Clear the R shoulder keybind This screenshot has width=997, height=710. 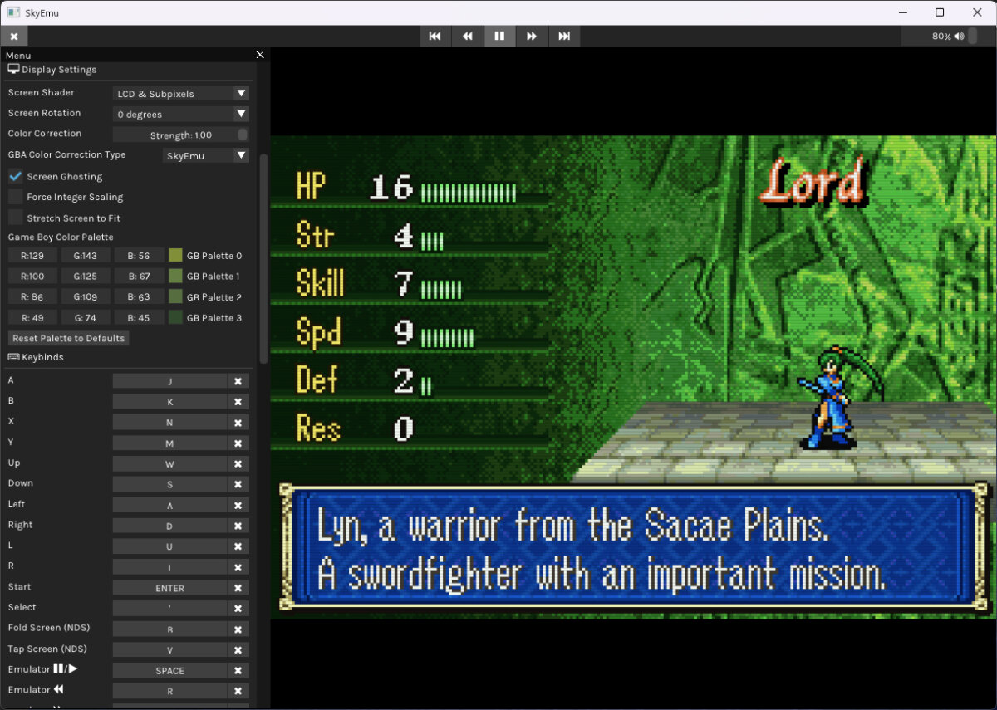coord(238,567)
